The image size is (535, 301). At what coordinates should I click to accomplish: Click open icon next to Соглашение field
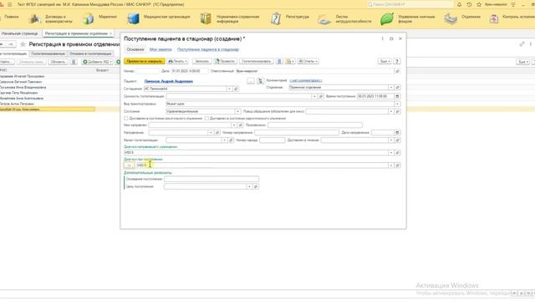point(236,89)
